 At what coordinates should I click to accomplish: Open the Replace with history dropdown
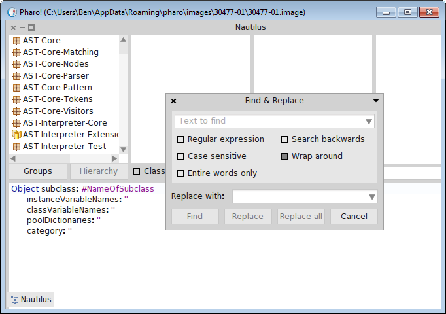click(371, 197)
